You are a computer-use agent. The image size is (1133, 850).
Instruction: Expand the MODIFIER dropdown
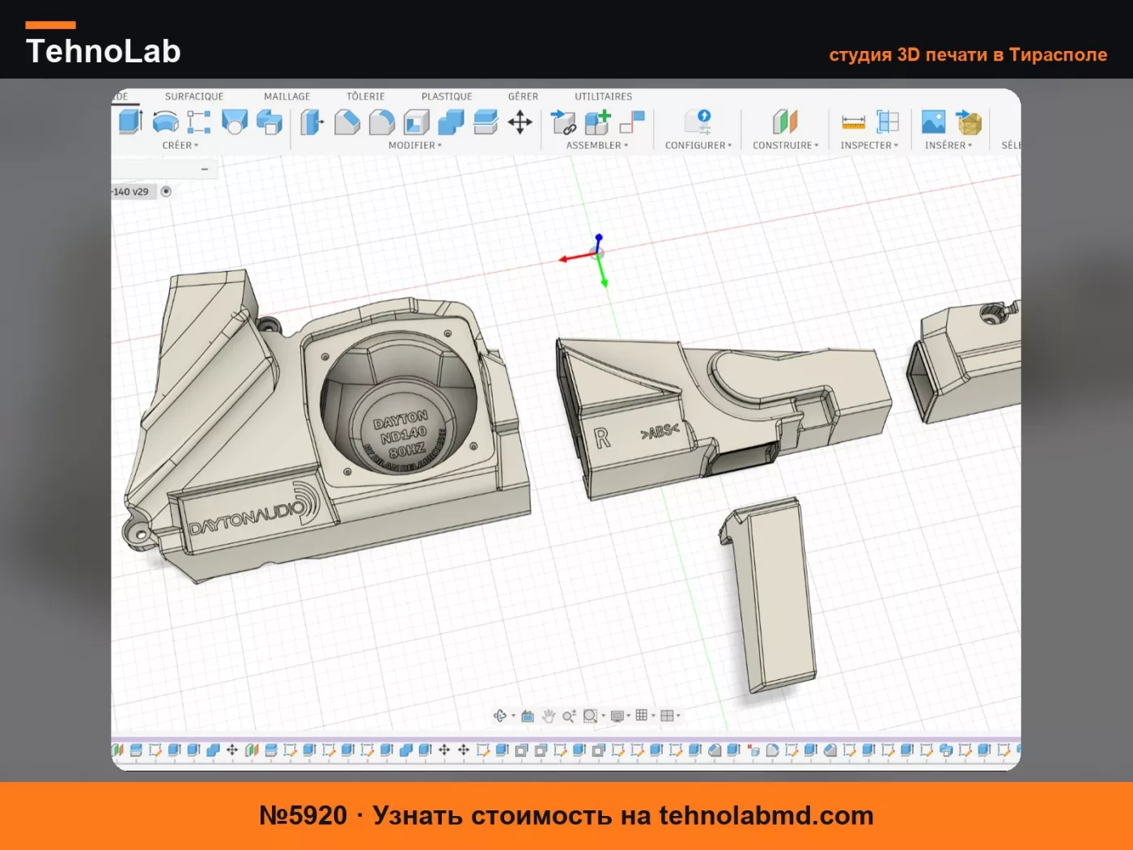[x=415, y=146]
